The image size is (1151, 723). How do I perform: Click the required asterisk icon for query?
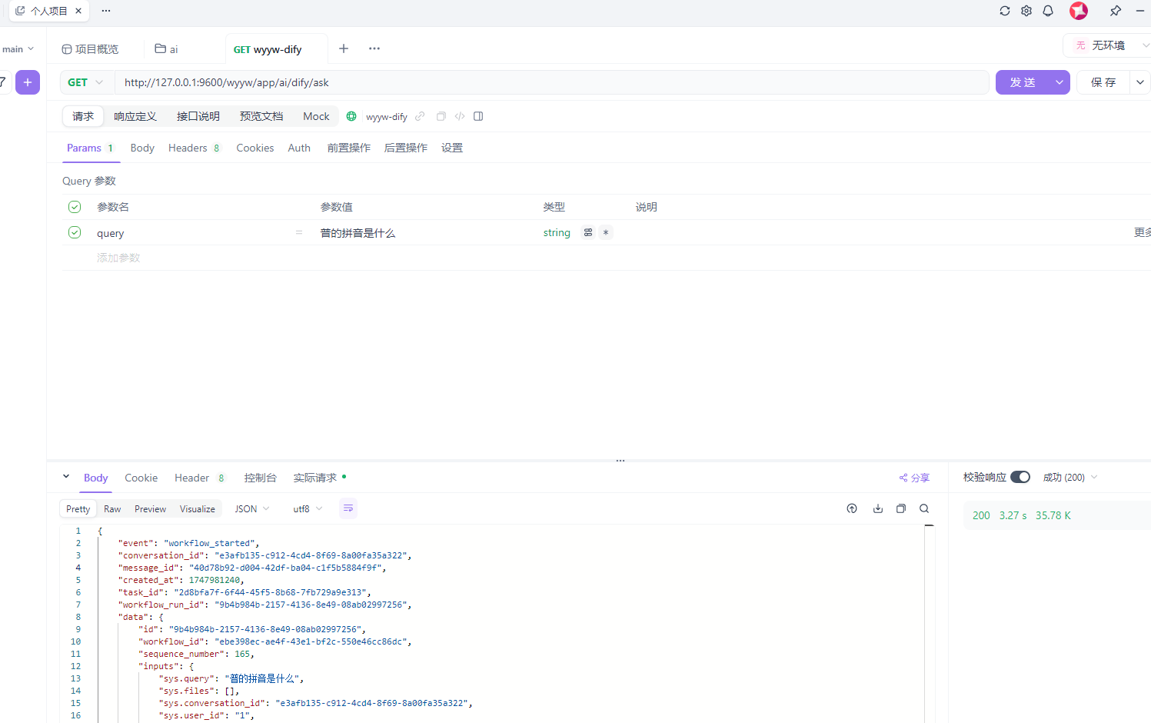click(606, 232)
